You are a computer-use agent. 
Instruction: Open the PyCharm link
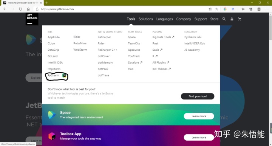[x=53, y=75]
